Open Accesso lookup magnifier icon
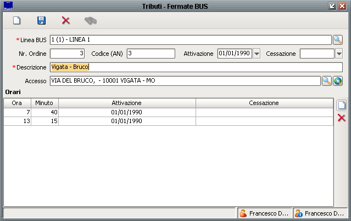Viewport: 351px width, 221px height. (327, 81)
